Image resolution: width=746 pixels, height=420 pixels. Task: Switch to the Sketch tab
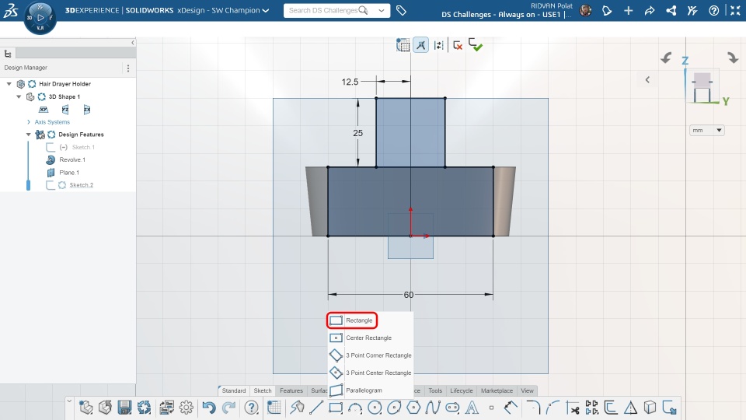point(263,390)
